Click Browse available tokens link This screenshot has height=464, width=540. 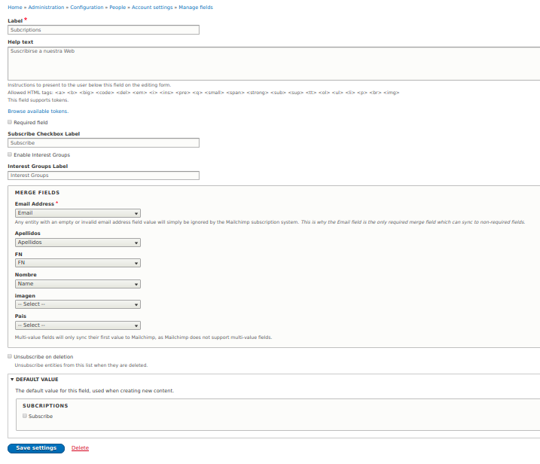pyautogui.click(x=38, y=111)
